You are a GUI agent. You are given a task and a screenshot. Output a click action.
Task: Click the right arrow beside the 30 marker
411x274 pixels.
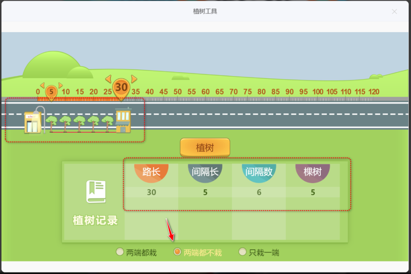click(x=134, y=79)
